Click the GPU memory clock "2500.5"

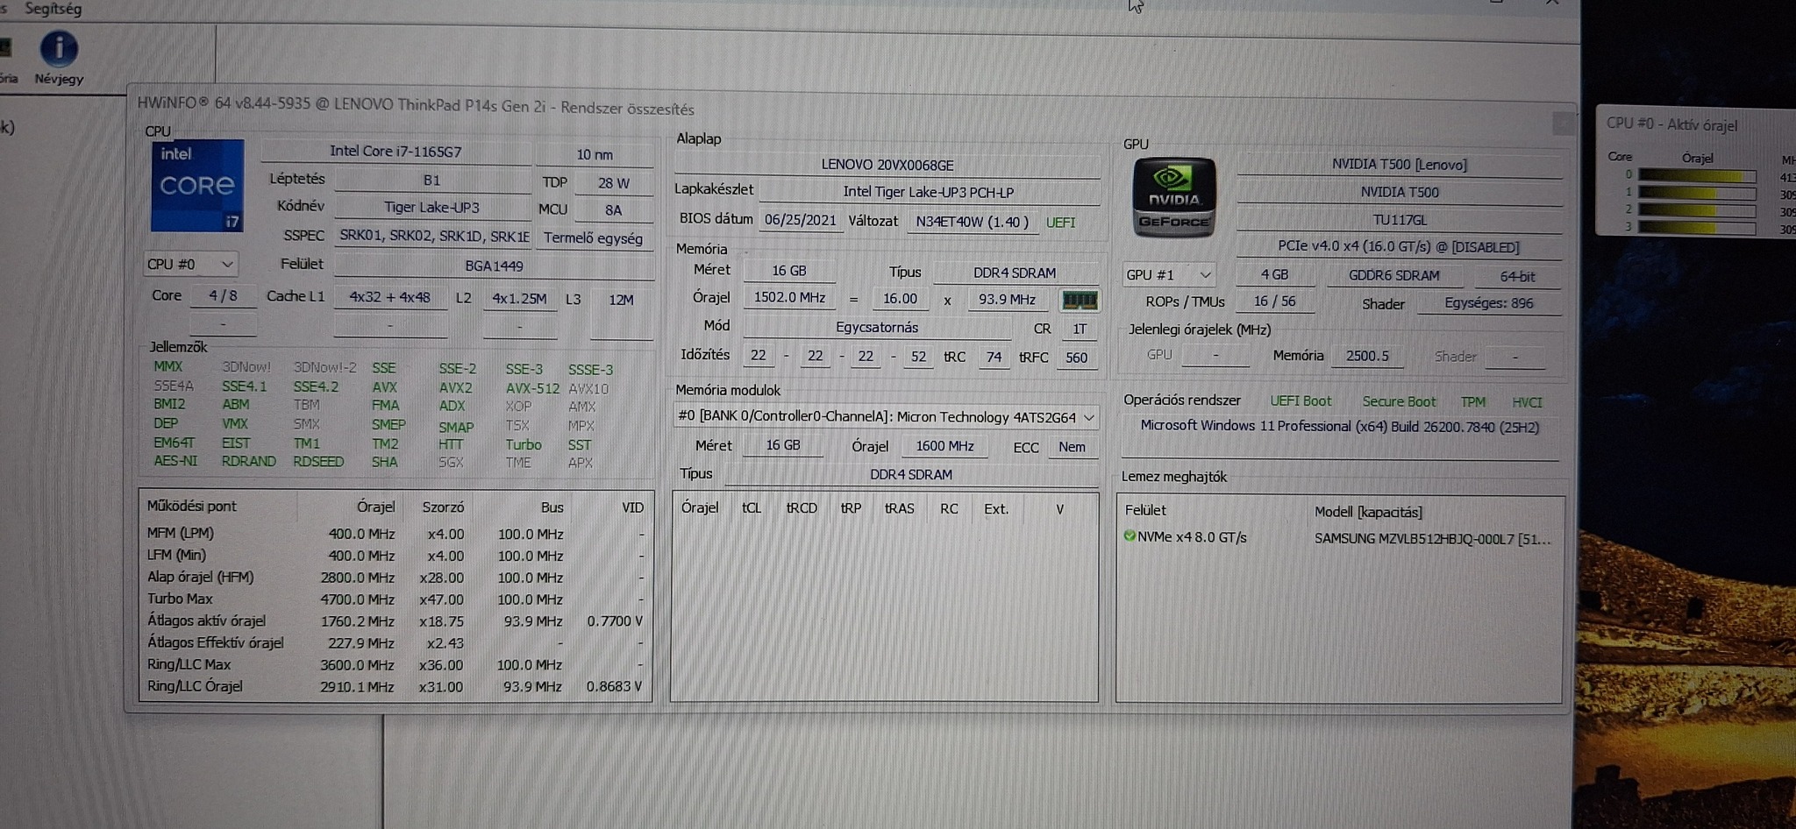click(x=1367, y=356)
